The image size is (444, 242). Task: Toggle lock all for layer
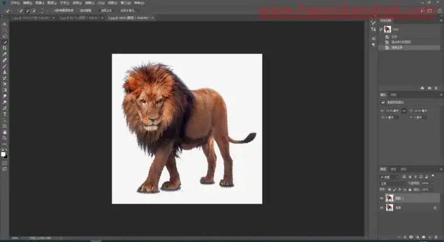(x=410, y=189)
